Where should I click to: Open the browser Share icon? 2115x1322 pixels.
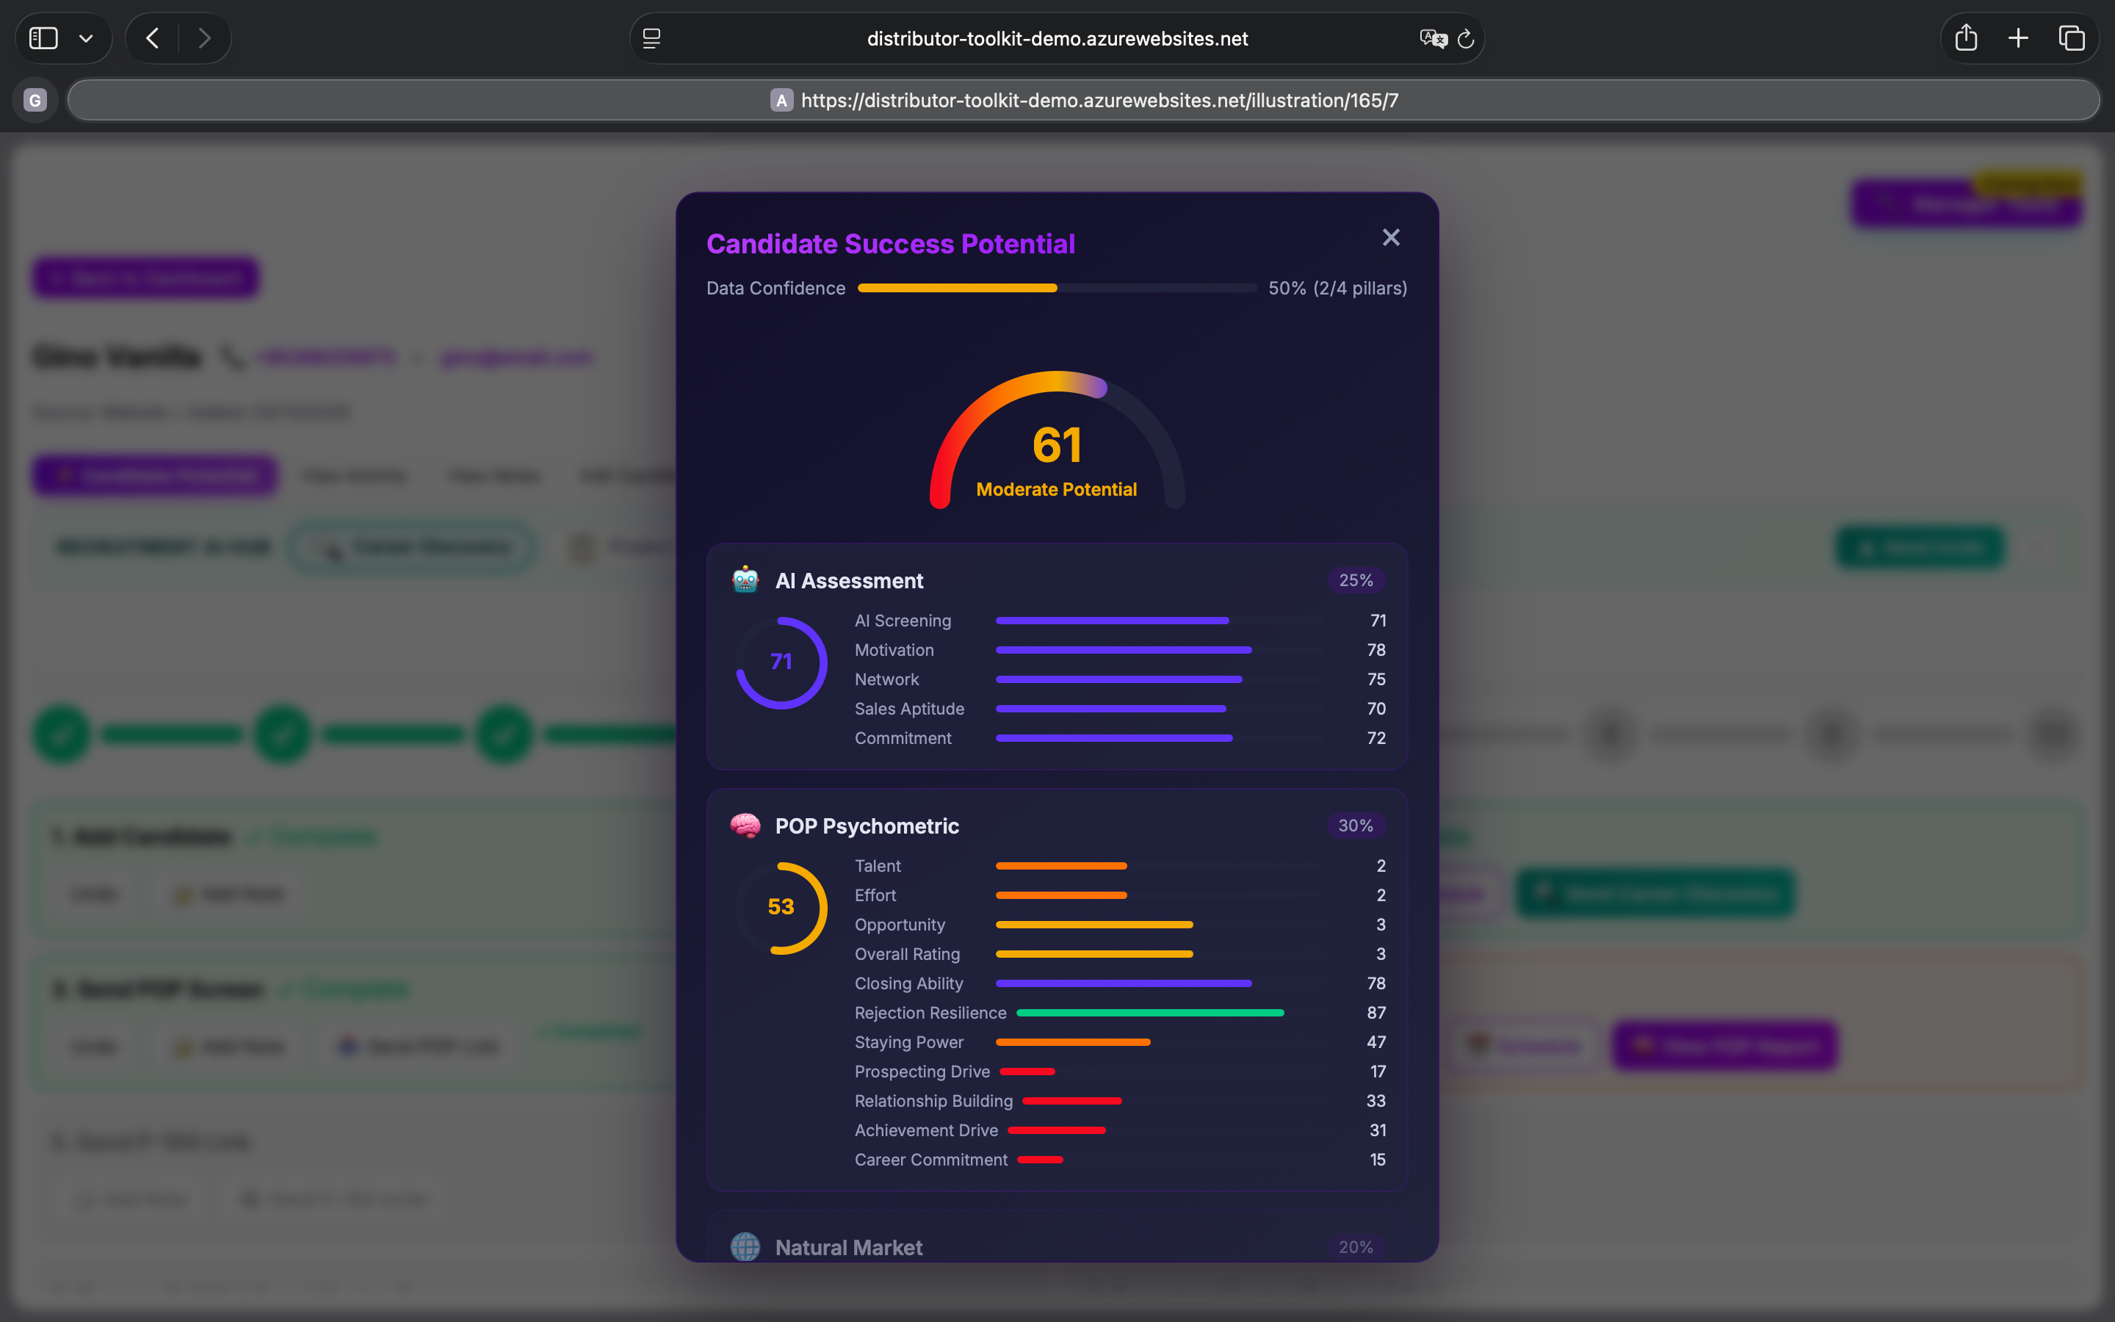(x=1965, y=38)
